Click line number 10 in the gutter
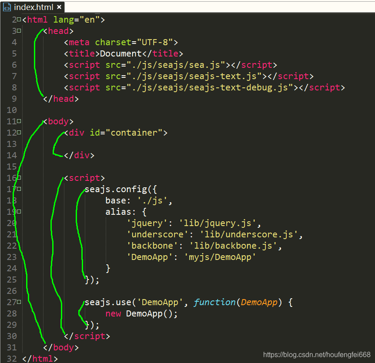375x363 pixels. tap(12, 110)
